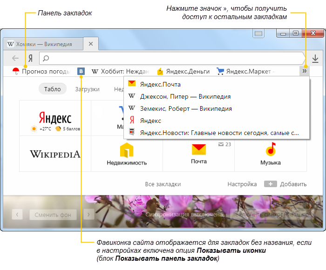This screenshot has width=326, height=270.
Task: Click the news icon beside Яндекс.Новости
Action: (x=132, y=132)
